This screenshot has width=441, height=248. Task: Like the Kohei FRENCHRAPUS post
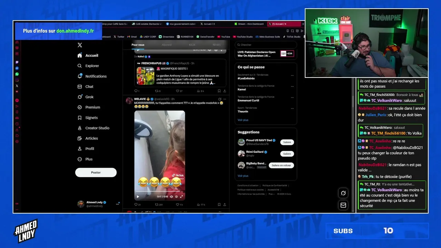click(179, 91)
